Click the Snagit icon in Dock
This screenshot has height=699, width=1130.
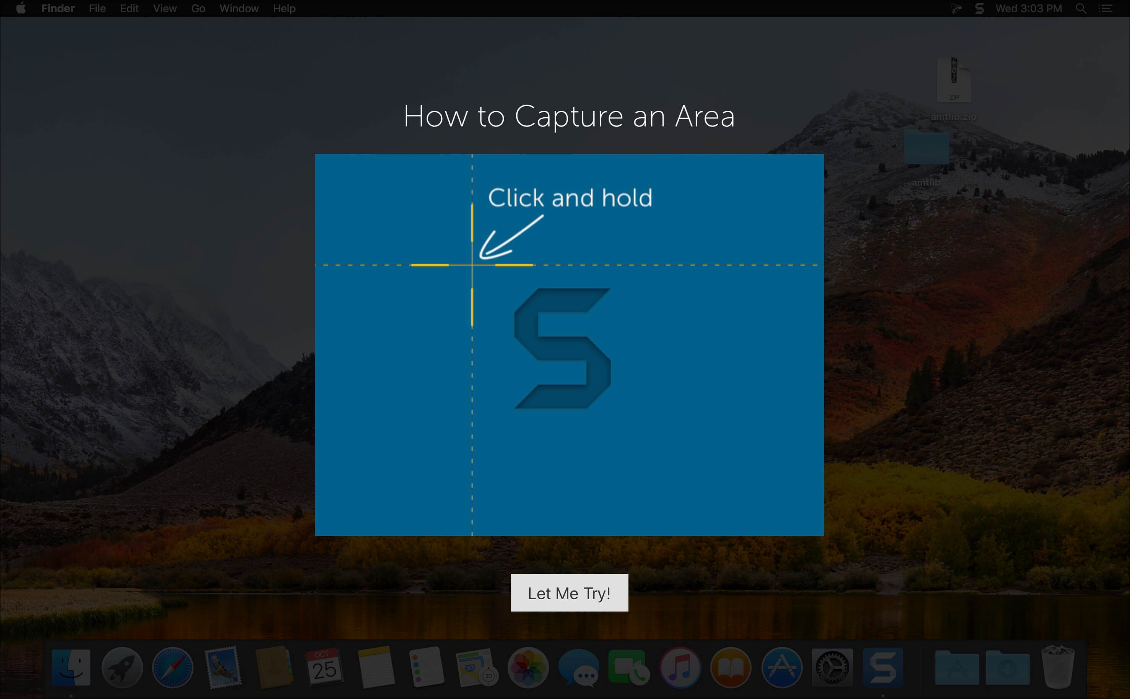pyautogui.click(x=883, y=667)
